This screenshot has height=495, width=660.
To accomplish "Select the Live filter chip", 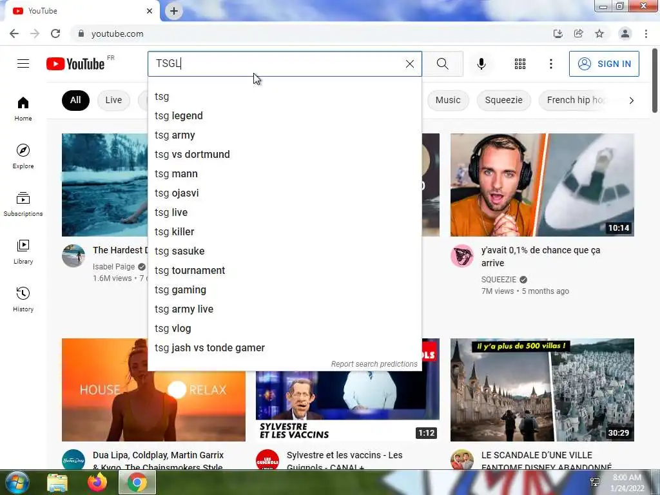I will (113, 100).
